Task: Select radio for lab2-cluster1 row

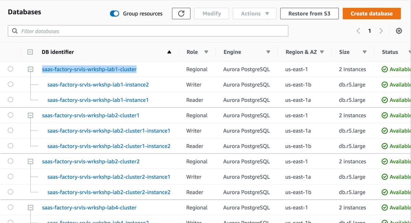Action: click(11, 115)
